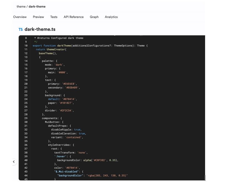Click the alpha function call on line 40
This screenshot has height=182, width=234.
tap(87, 160)
